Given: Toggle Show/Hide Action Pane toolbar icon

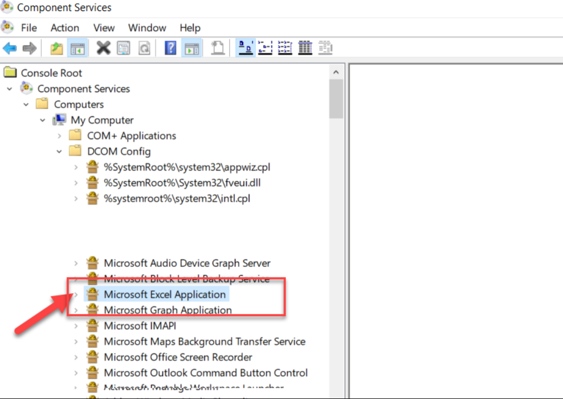Looking at the screenshot, I should coord(191,48).
